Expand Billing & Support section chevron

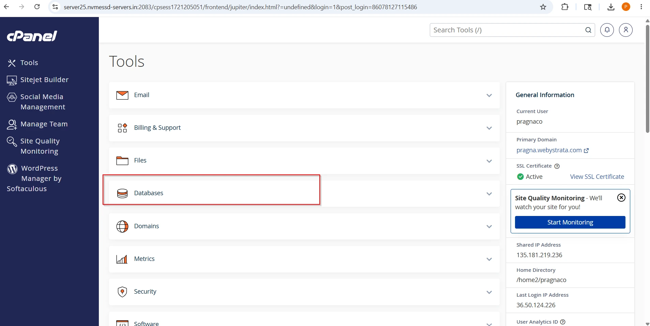[x=489, y=128]
